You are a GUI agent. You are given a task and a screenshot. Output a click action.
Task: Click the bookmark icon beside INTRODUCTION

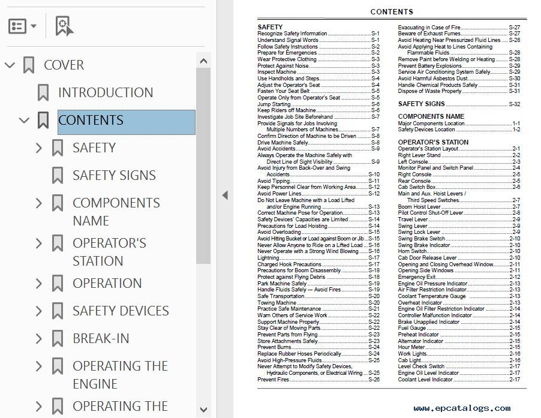click(x=43, y=93)
